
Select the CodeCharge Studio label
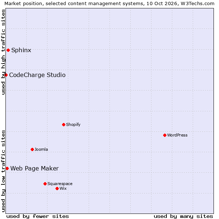[x=37, y=75]
